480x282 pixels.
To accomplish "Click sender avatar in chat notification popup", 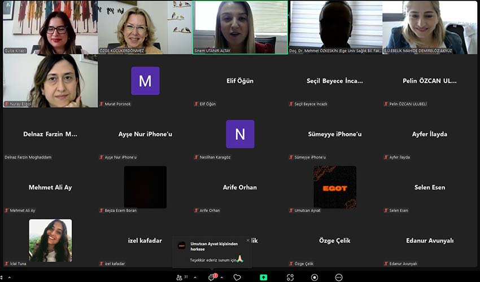I will pyautogui.click(x=182, y=245).
